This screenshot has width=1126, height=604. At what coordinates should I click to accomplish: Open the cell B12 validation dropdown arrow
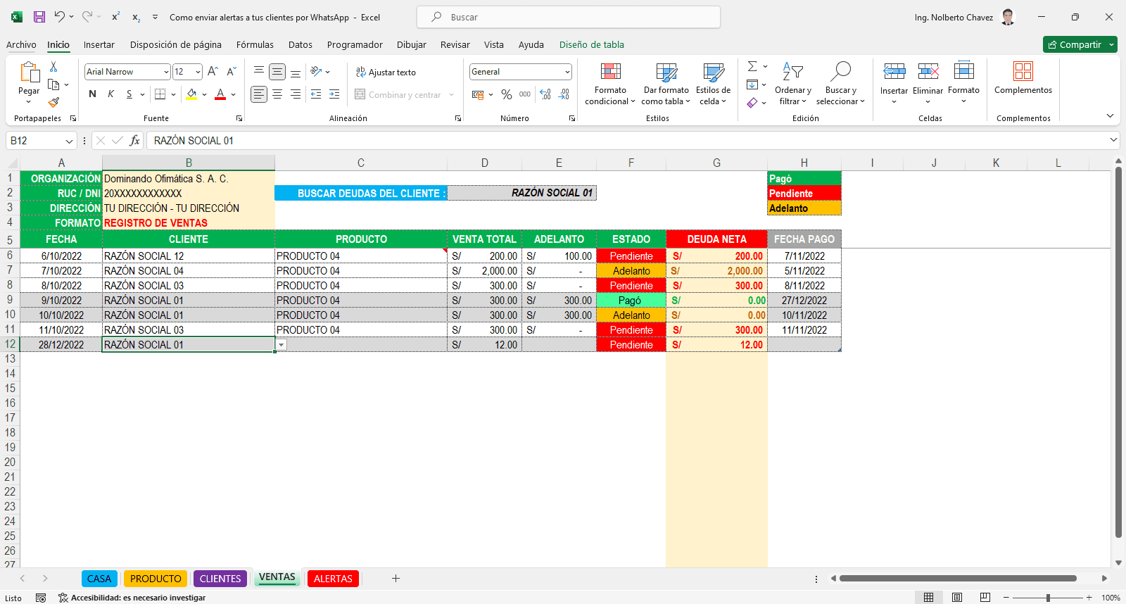[x=281, y=345]
